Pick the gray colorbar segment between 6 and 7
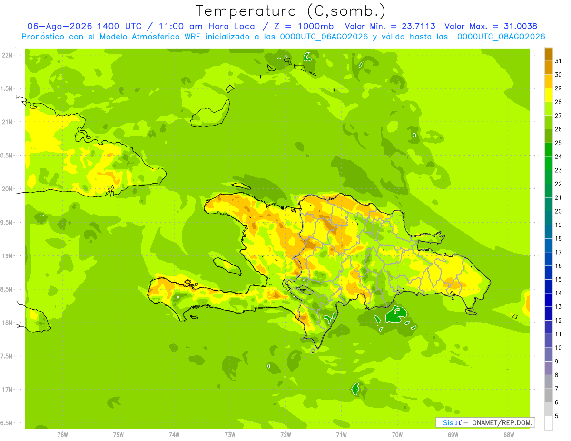 [x=549, y=395]
